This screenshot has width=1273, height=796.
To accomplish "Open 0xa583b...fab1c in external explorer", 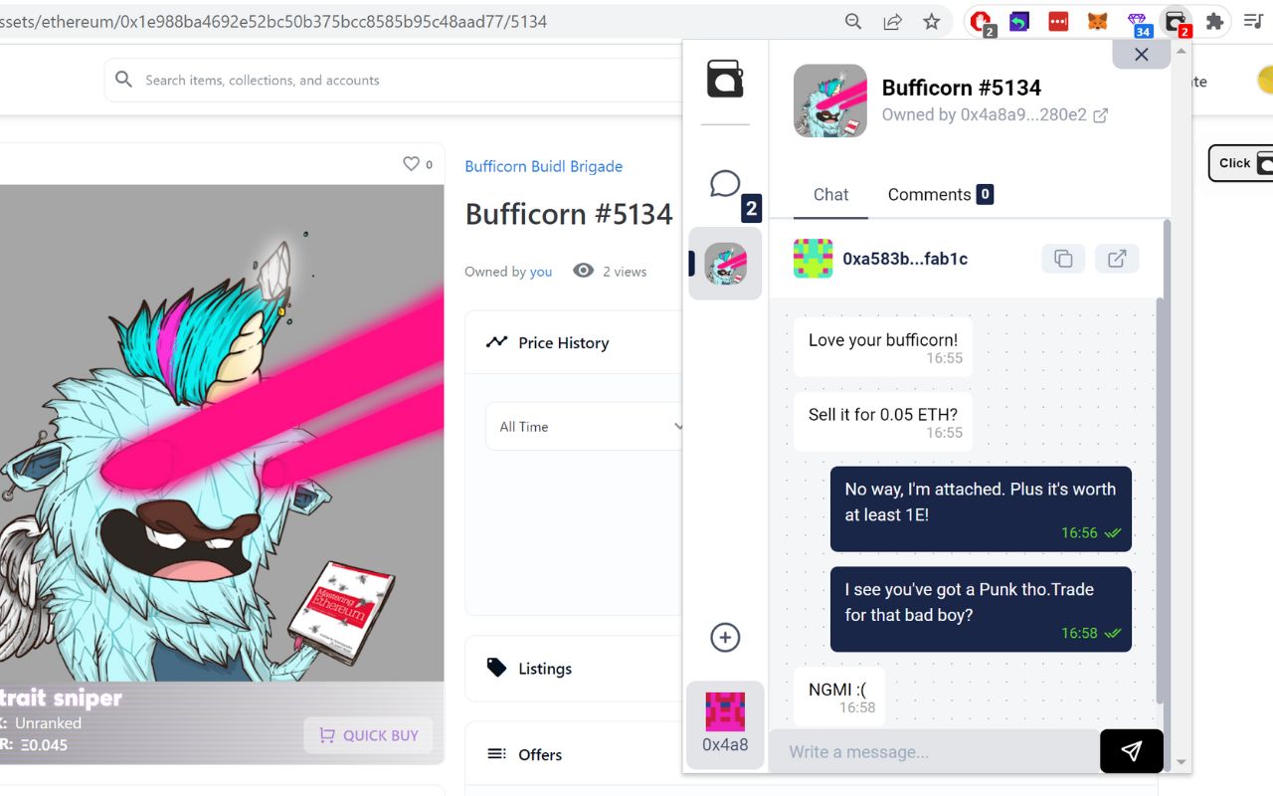I will tap(1117, 259).
